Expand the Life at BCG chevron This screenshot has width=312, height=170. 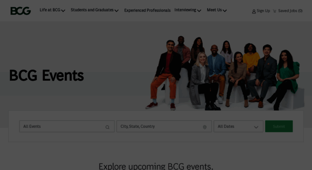pyautogui.click(x=63, y=11)
